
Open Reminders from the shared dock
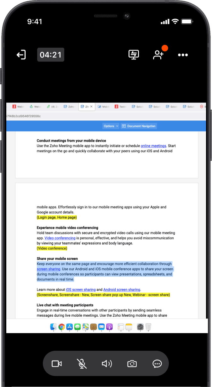(x=121, y=327)
